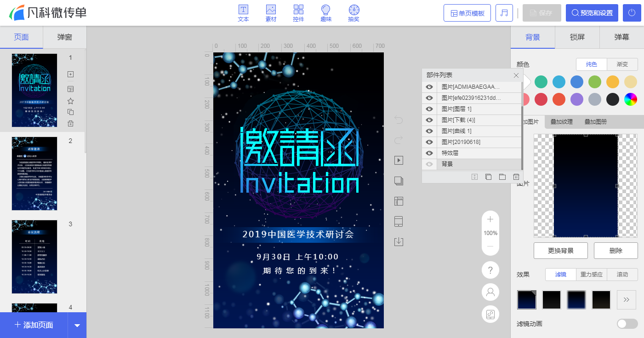
Task: Pick the black color swatch
Action: click(613, 99)
